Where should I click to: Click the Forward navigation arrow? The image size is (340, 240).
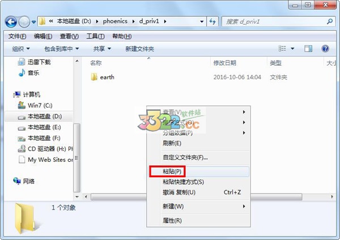(24, 22)
